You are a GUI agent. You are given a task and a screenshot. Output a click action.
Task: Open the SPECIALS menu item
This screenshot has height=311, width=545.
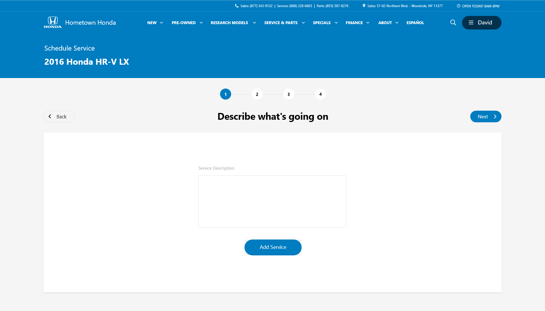(x=322, y=23)
